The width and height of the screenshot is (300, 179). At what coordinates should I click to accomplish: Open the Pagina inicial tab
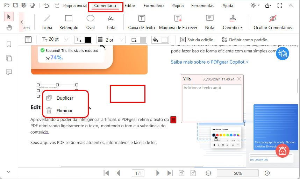[x=75, y=6]
